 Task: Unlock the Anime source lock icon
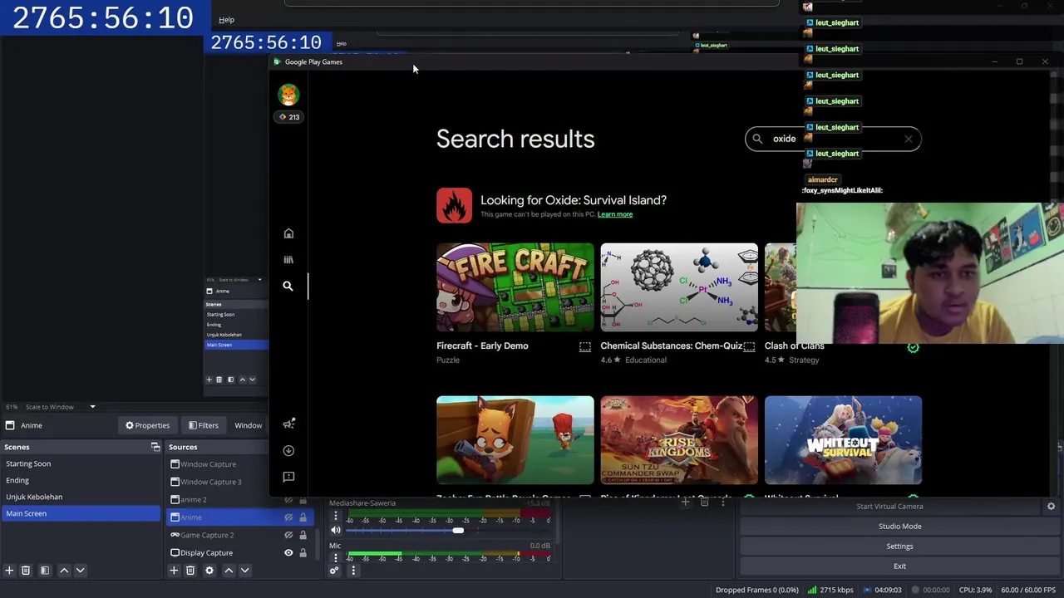click(303, 517)
